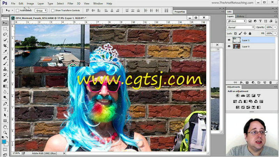
Task: Select the Healing Brush tool
Action: coord(5,58)
